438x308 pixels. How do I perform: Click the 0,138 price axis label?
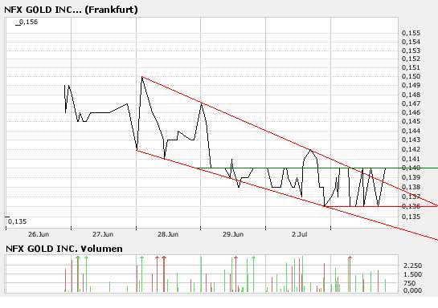coord(411,187)
